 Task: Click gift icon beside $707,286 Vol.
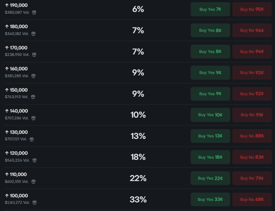pyautogui.click(x=33, y=118)
